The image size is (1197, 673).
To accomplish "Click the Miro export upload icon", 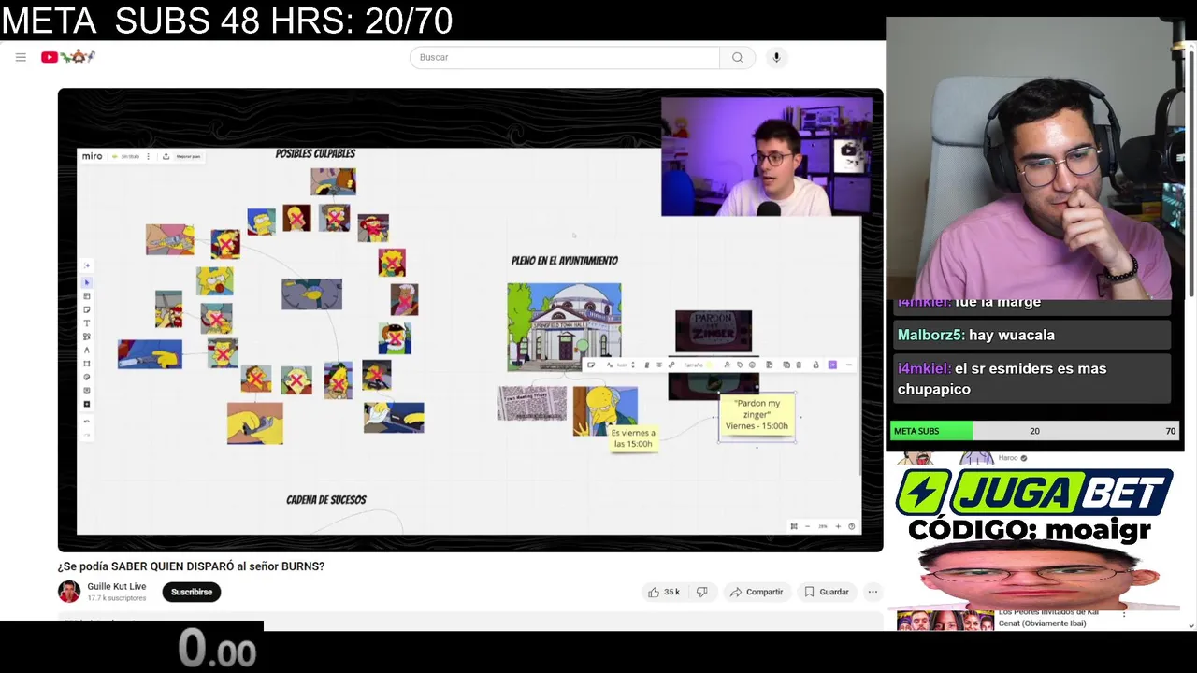I will click(x=166, y=156).
